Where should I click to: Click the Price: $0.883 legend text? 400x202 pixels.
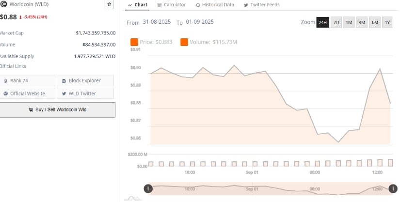156,42
